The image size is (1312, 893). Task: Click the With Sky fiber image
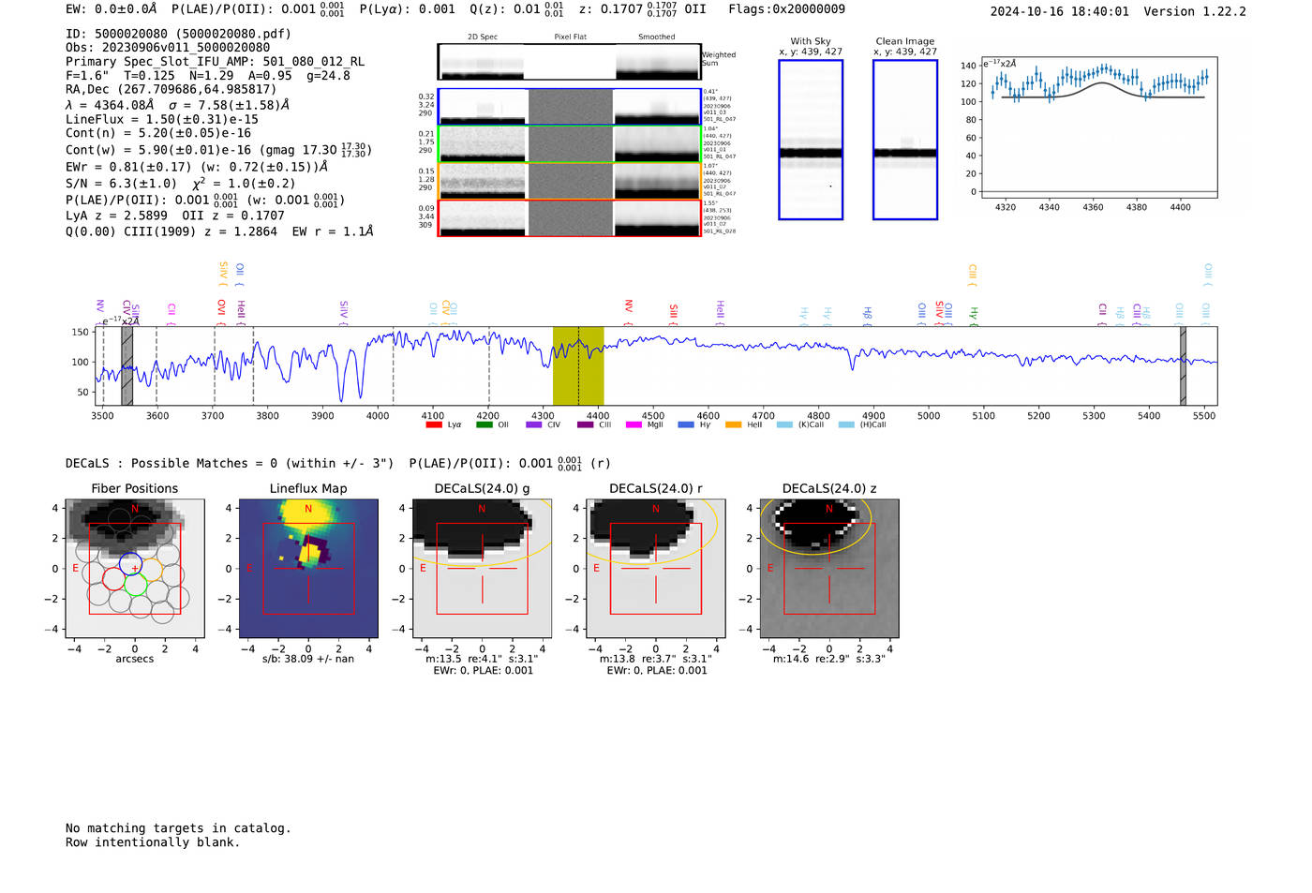pos(811,140)
